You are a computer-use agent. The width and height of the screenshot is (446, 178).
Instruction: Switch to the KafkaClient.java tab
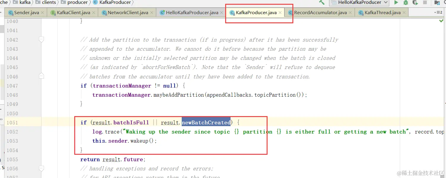(x=73, y=13)
